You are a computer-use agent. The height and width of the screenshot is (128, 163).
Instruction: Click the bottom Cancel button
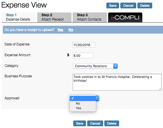point(95,123)
